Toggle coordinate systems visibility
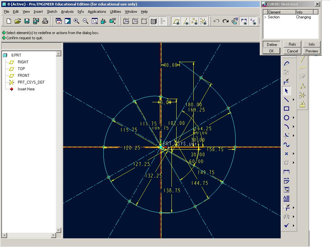Viewport: 330px width, 247px height. pyautogui.click(x=203, y=21)
